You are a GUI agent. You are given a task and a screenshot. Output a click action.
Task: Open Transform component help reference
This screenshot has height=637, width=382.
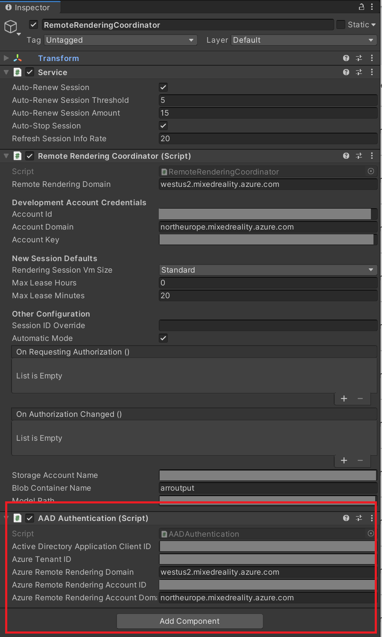pos(346,58)
